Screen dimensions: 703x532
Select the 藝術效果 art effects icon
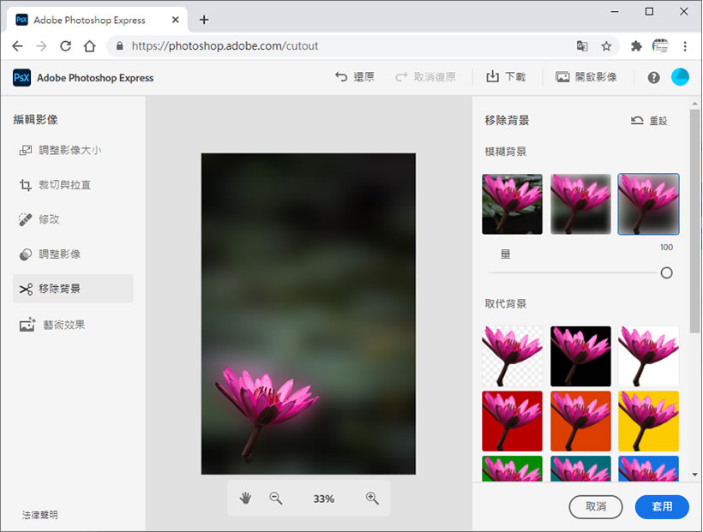pyautogui.click(x=27, y=325)
